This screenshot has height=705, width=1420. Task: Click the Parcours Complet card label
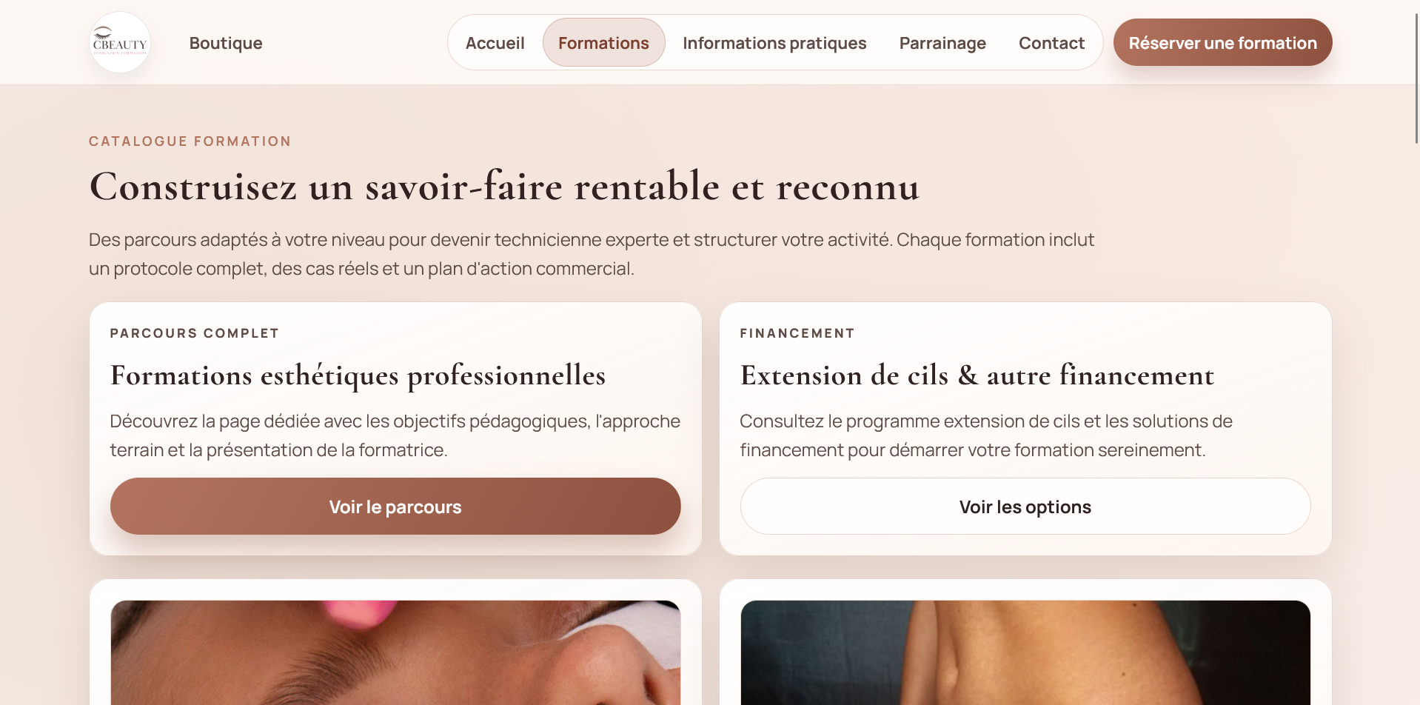[x=195, y=333]
